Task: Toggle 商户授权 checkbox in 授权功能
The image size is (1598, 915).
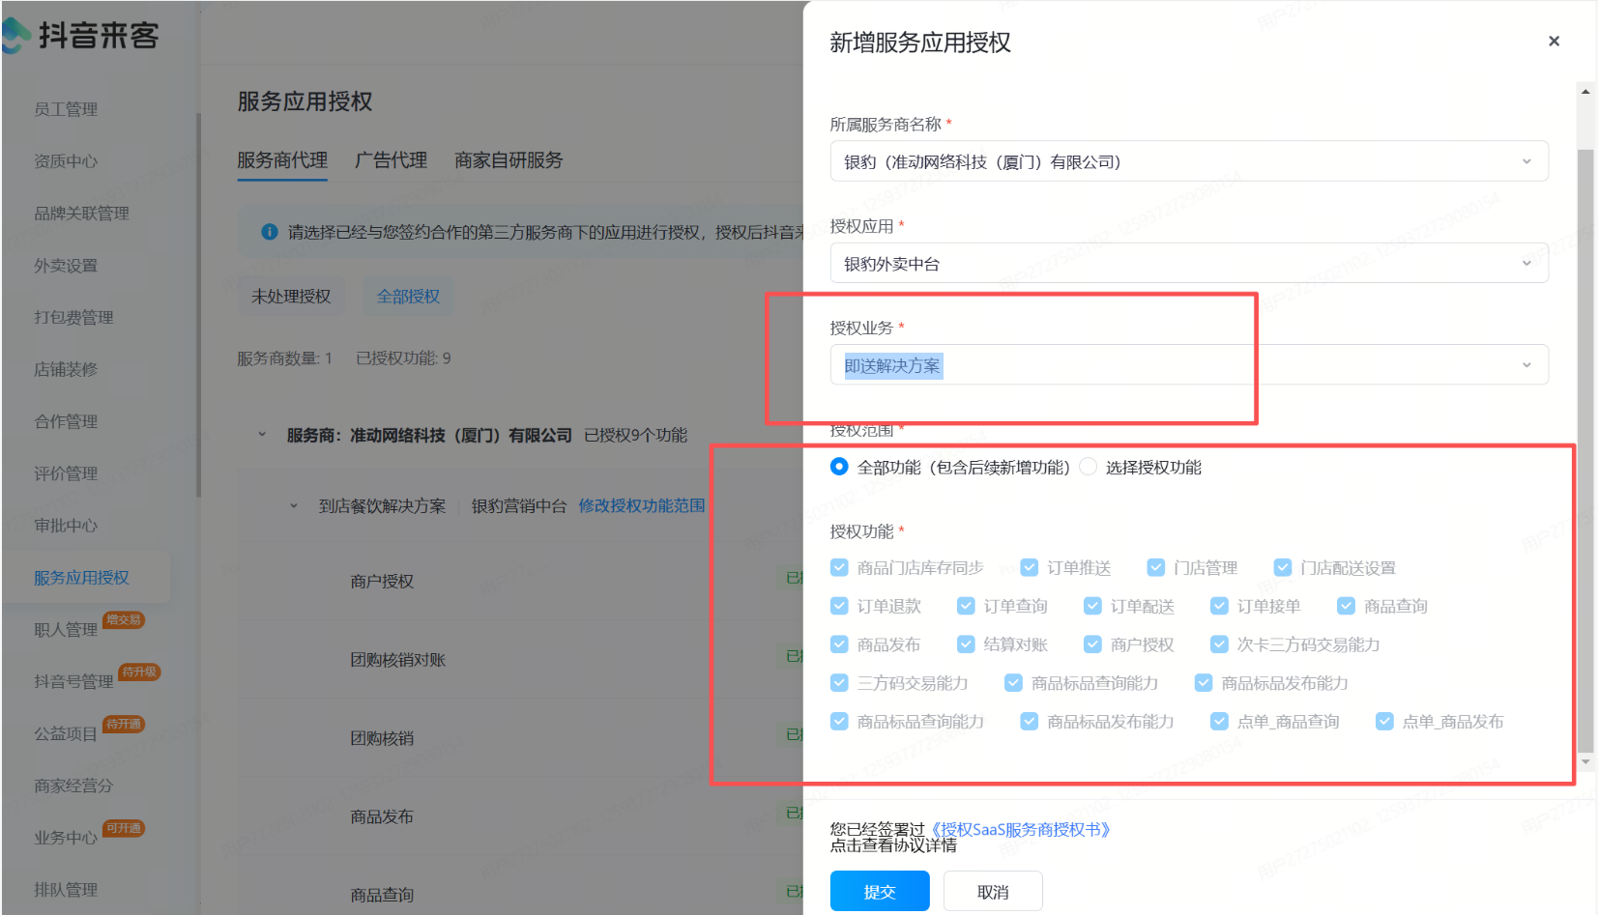Action: [1092, 644]
